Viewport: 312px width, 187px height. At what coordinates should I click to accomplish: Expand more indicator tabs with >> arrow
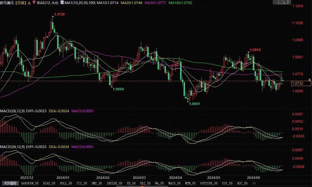pos(254,183)
